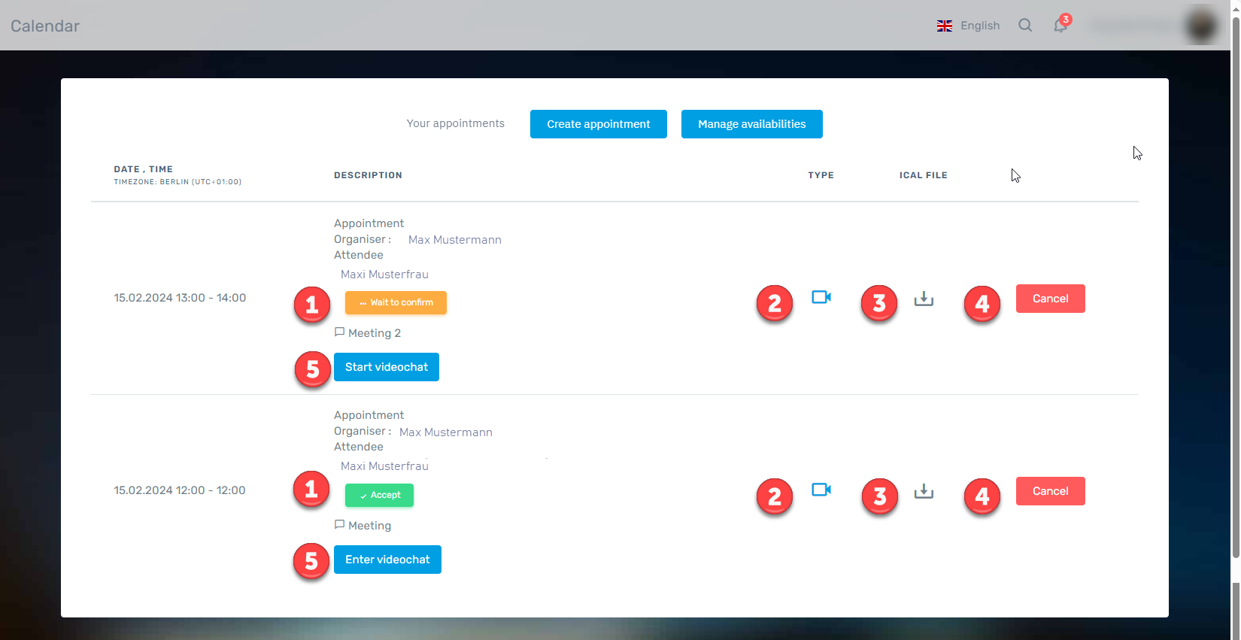Click the Create appointment button

[x=598, y=124]
